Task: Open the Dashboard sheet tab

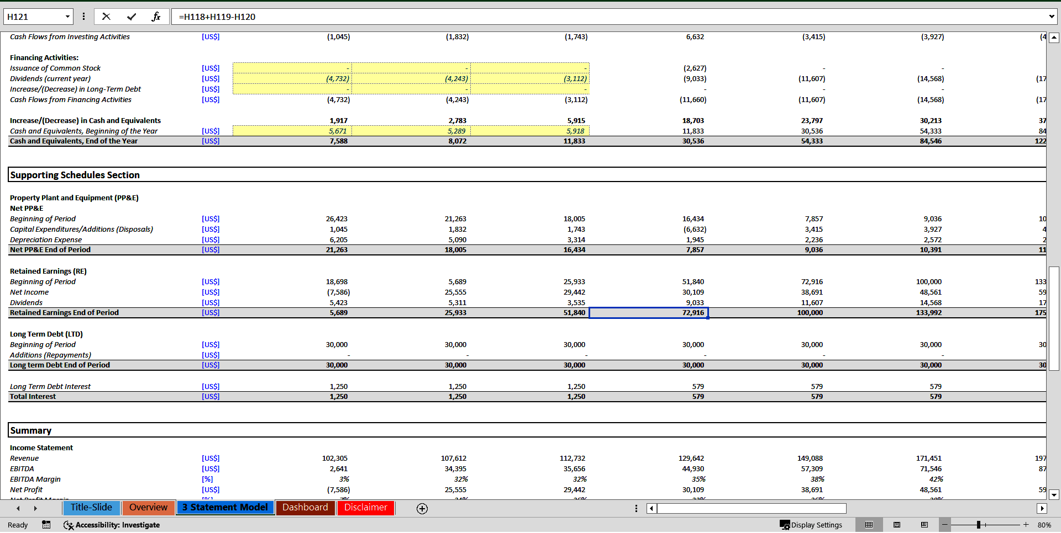Action: coord(305,508)
